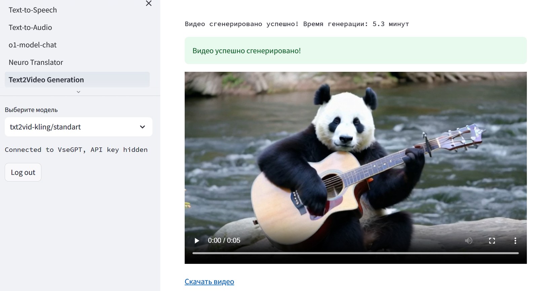Click the Log out button
The image size is (538, 291).
(x=23, y=172)
